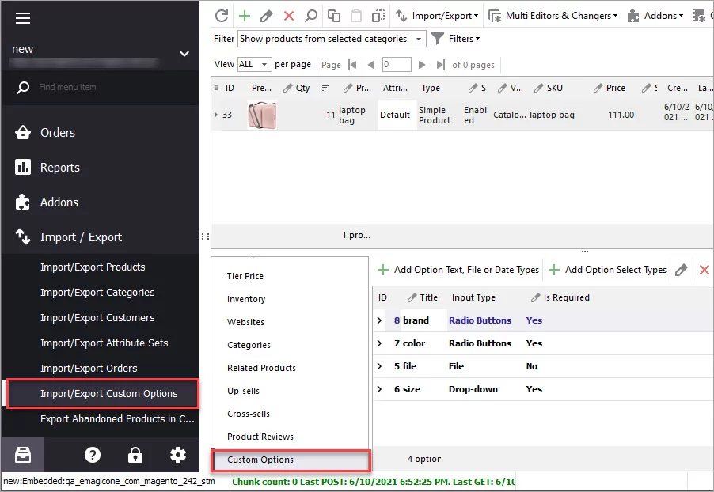Edit selected custom option pencil icon

(x=682, y=270)
